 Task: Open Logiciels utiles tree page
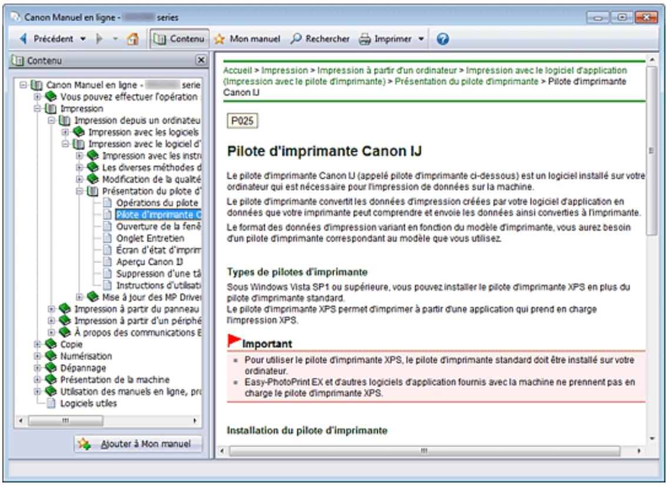88,403
